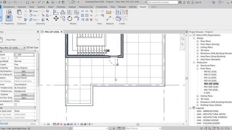Click the Aligned Dimension measure icon

(x=109, y=12)
